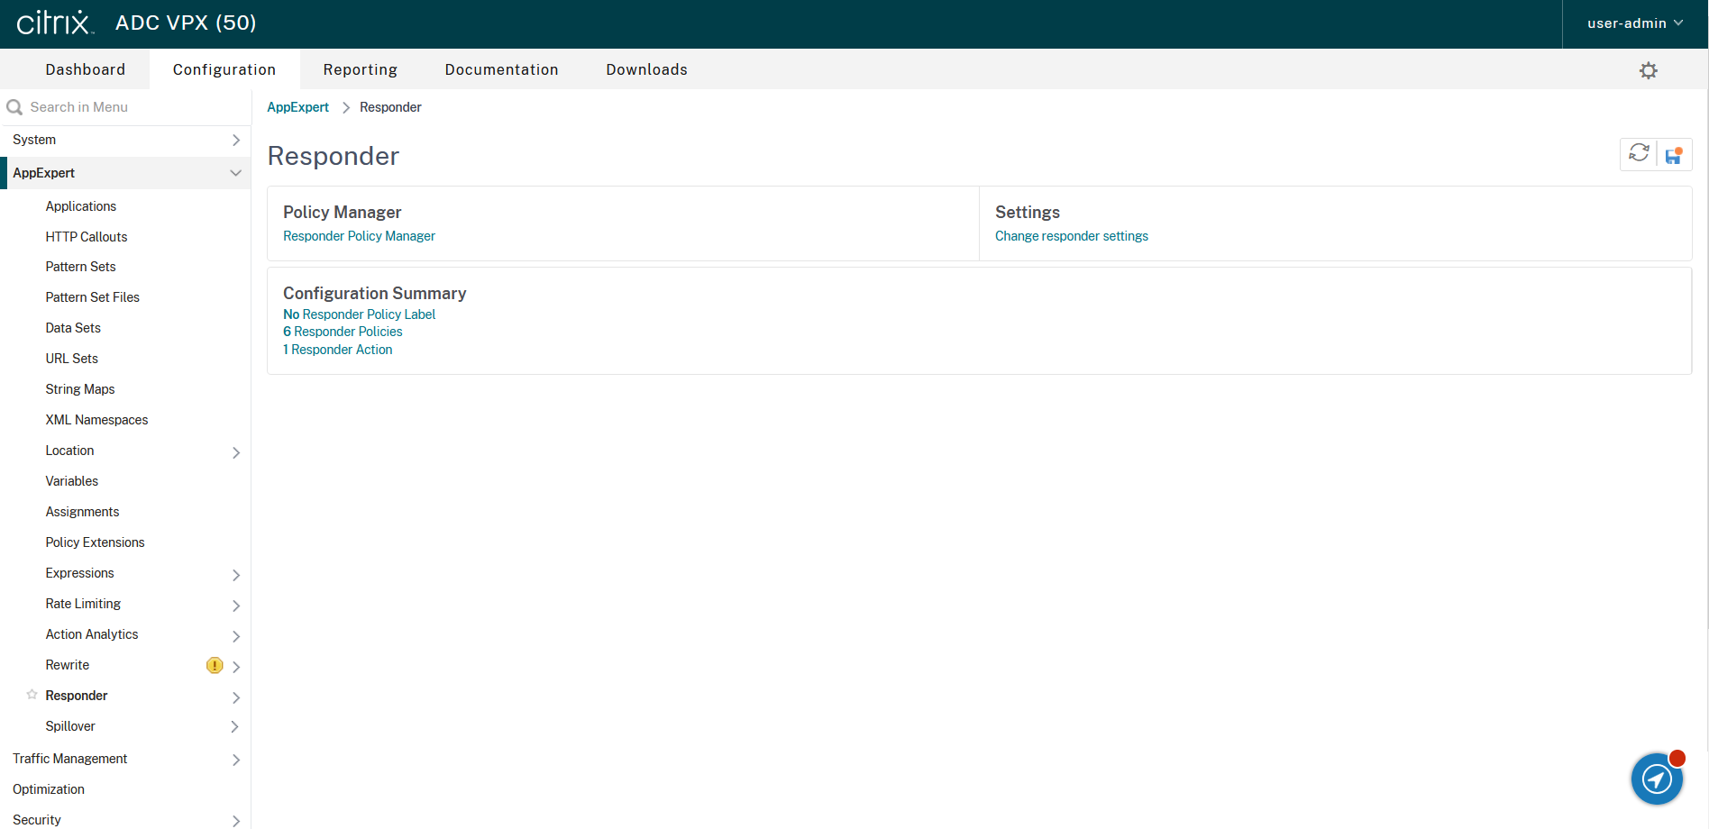Select Optimization in the sidebar
Image resolution: width=1709 pixels, height=829 pixels.
click(49, 789)
